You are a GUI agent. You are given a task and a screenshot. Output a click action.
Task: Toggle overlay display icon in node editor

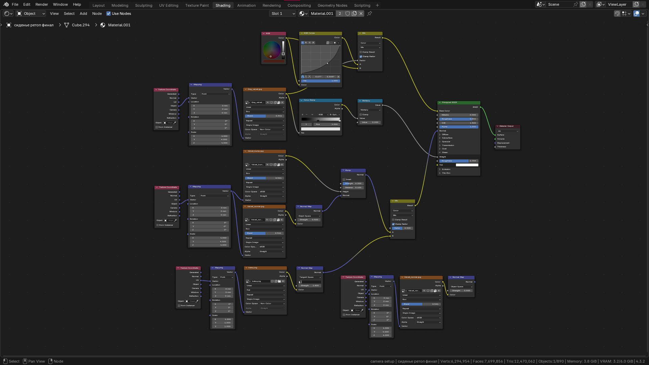click(636, 14)
